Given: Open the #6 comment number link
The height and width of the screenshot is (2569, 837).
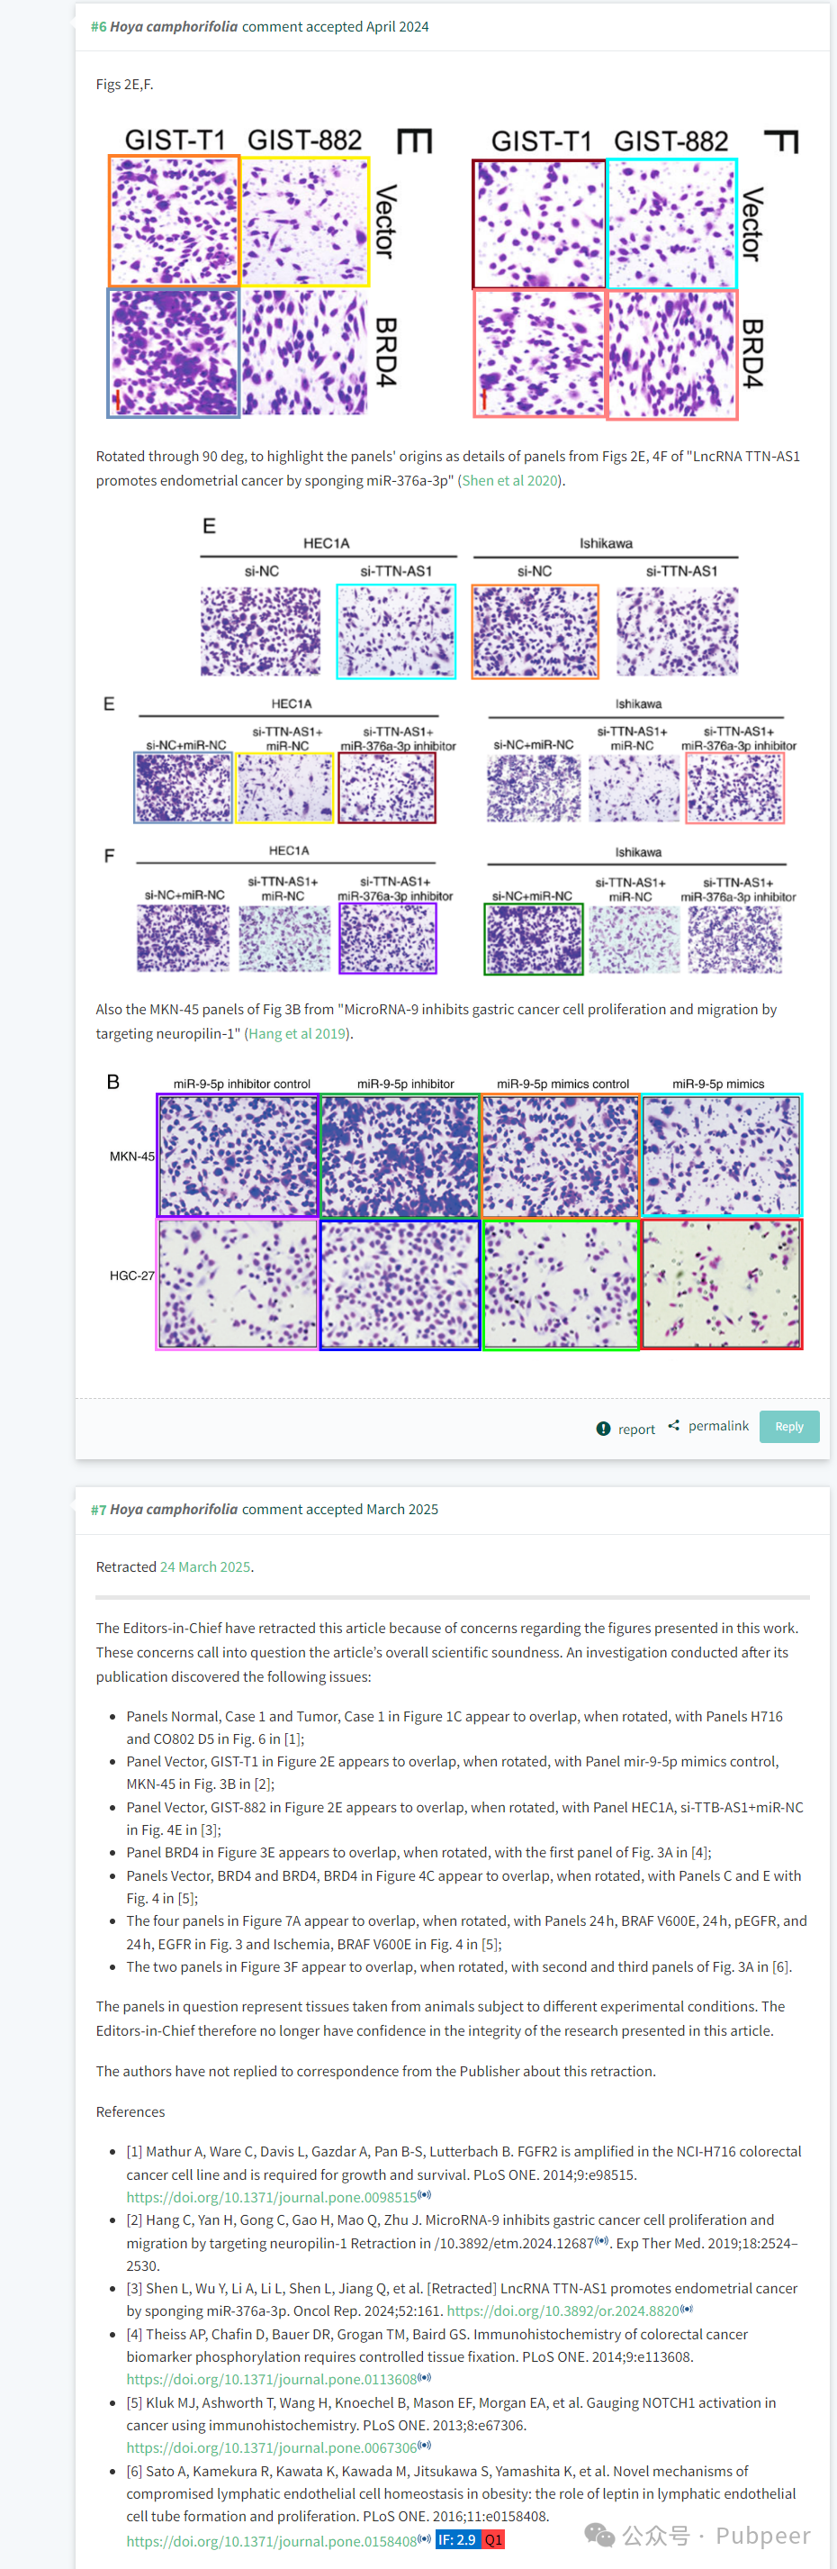Looking at the screenshot, I should coord(99,27).
